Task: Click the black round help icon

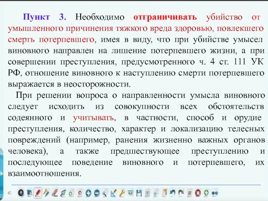Action: click(x=21, y=193)
